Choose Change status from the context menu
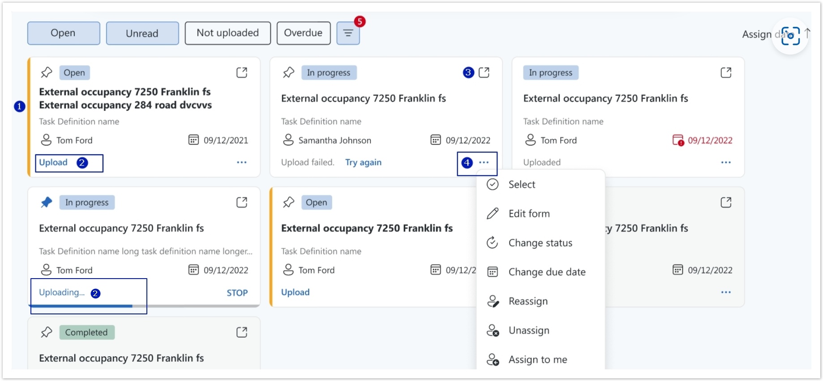 [540, 243]
